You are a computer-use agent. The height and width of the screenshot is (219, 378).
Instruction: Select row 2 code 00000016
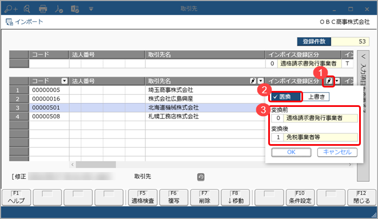click(49, 99)
